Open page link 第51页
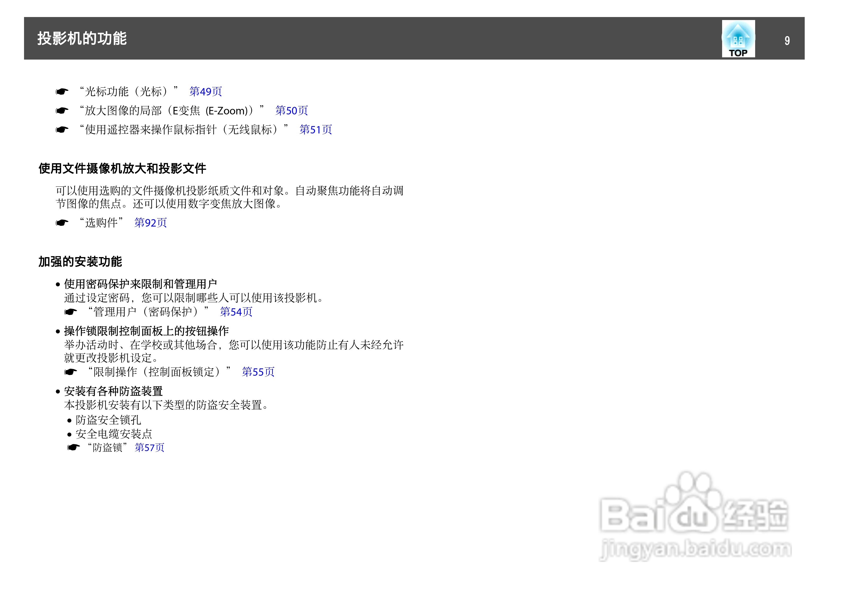This screenshot has height=596, width=843. coord(316,130)
